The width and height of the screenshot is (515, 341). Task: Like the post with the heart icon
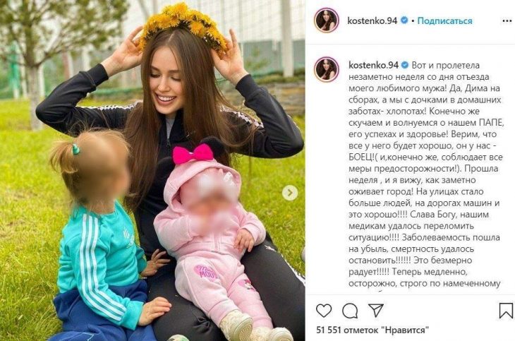click(x=324, y=311)
